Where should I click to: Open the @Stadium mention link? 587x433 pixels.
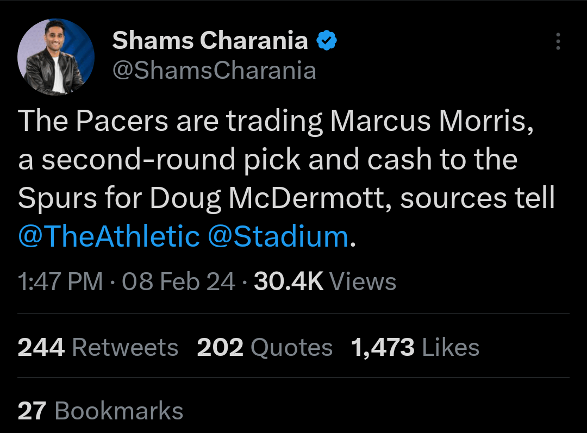pos(278,236)
